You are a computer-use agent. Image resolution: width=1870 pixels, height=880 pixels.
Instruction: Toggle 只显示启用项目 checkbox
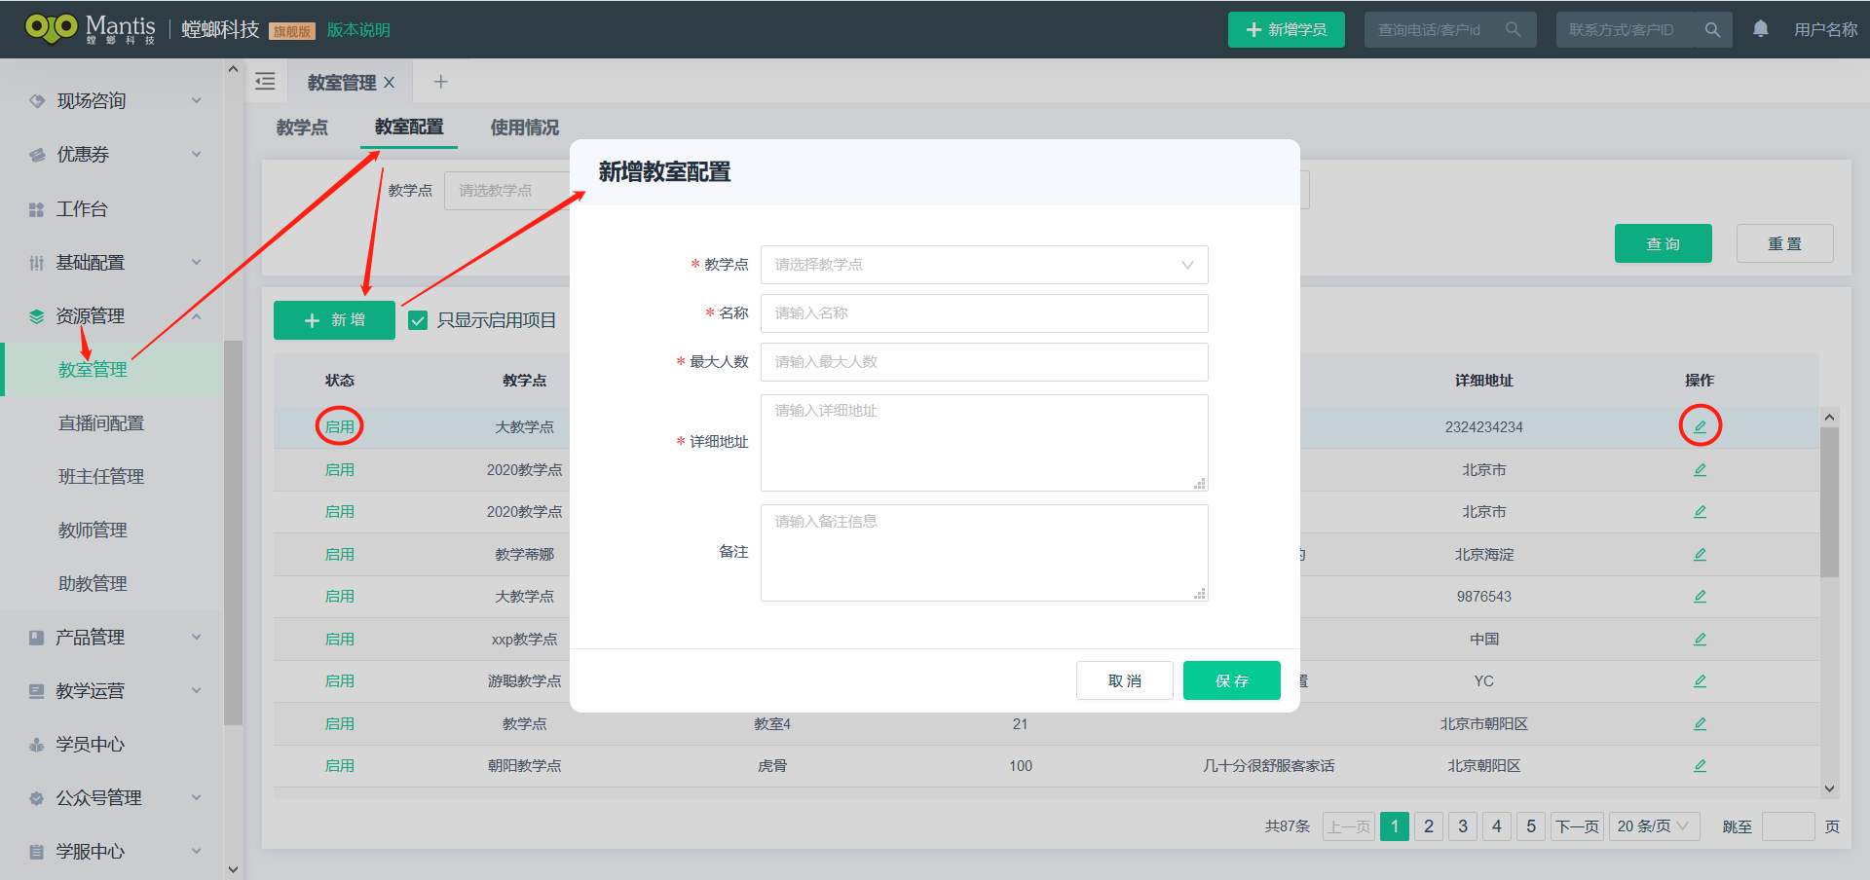[x=418, y=320]
